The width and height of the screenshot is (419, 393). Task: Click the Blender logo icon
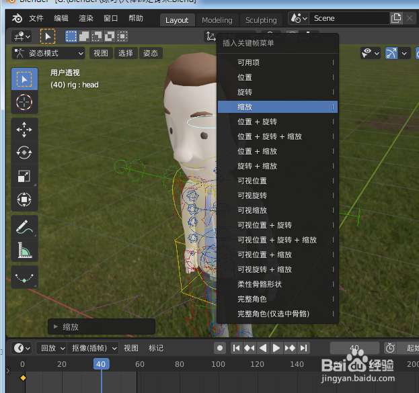point(17,18)
